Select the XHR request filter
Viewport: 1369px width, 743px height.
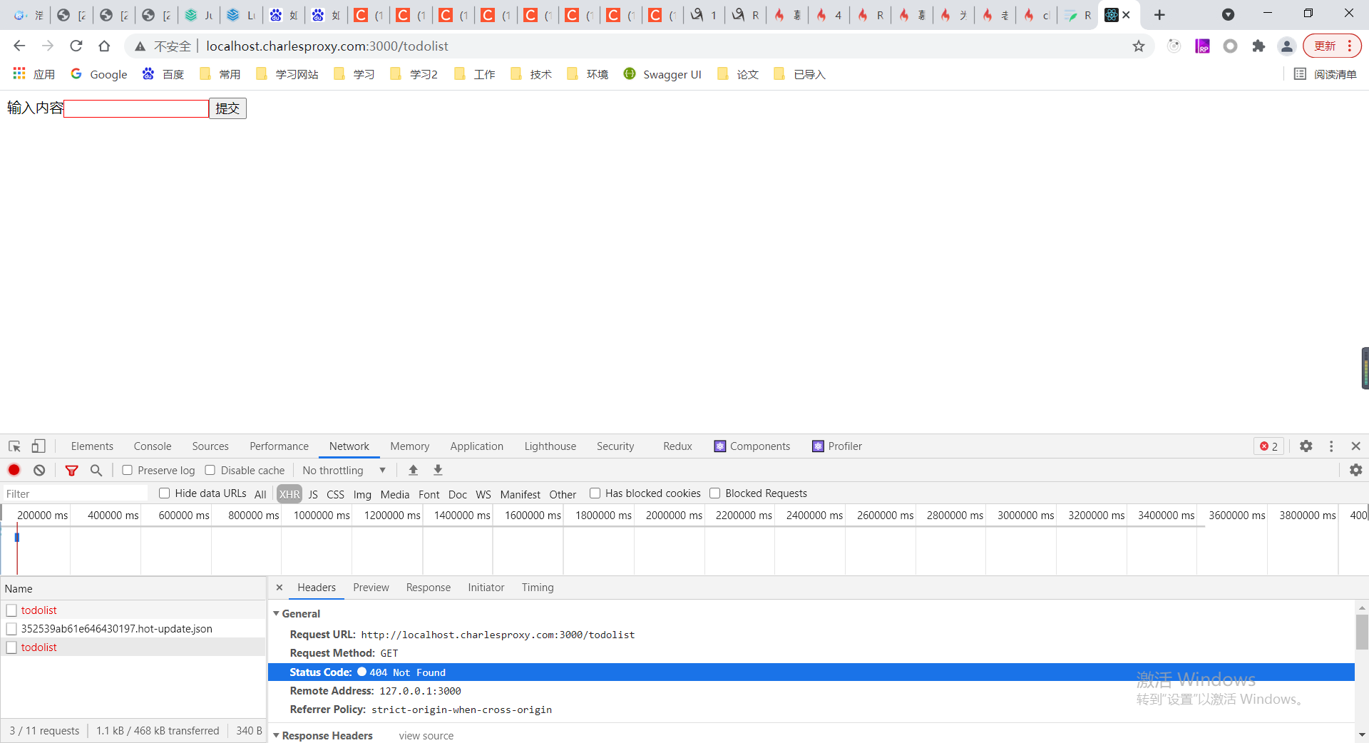[289, 494]
